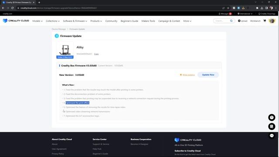This screenshot has height=157, width=279.
Task: Open the share page icon in address bar
Action: tap(224, 8)
